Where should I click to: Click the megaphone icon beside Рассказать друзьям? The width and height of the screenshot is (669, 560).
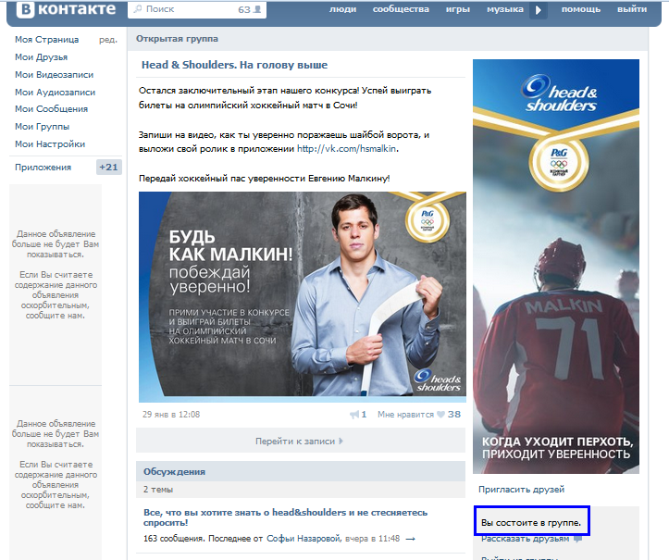click(576, 539)
